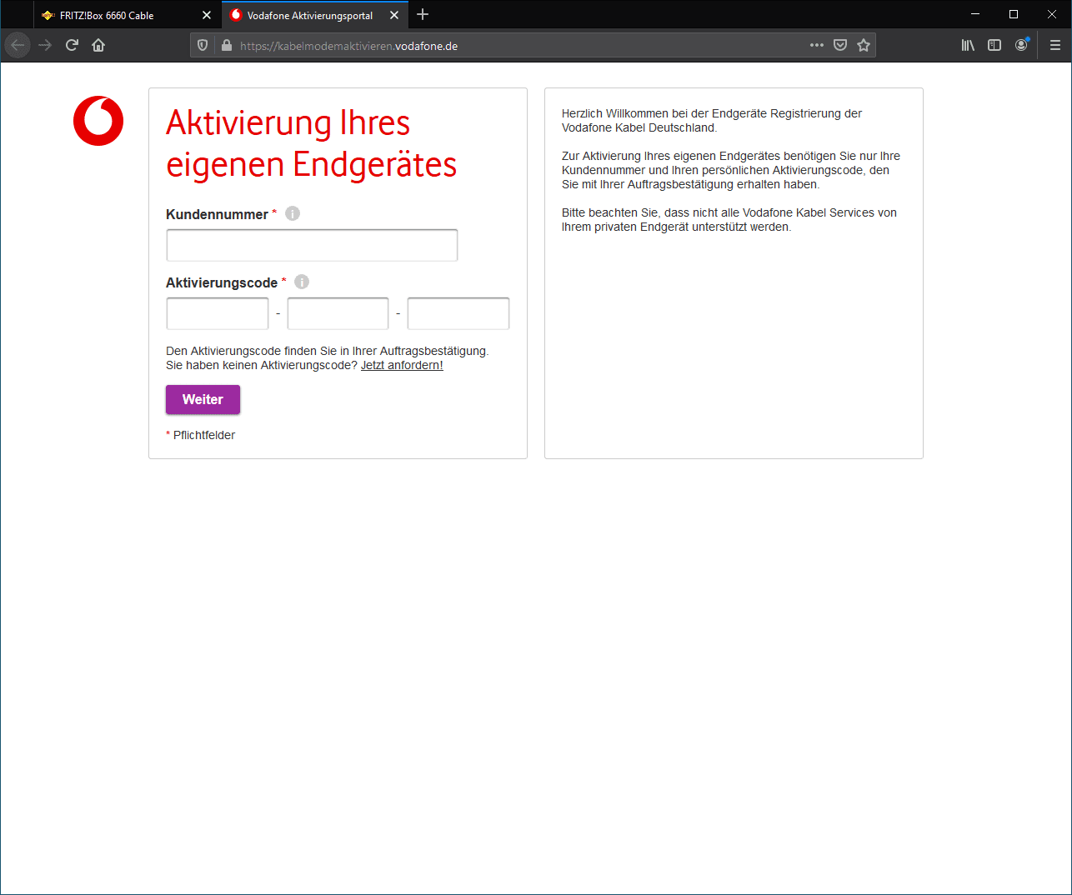Click the 'Herzlich Willkommen' paragraph
This screenshot has height=895, width=1072.
click(x=712, y=120)
